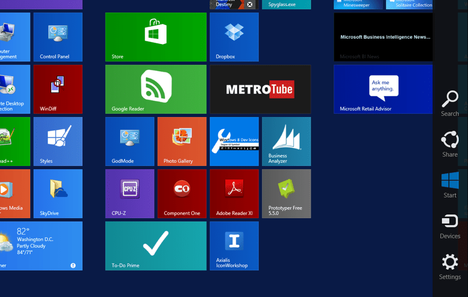Open Photo Gallery tile
Screen dimensions: 468x297
182,141
